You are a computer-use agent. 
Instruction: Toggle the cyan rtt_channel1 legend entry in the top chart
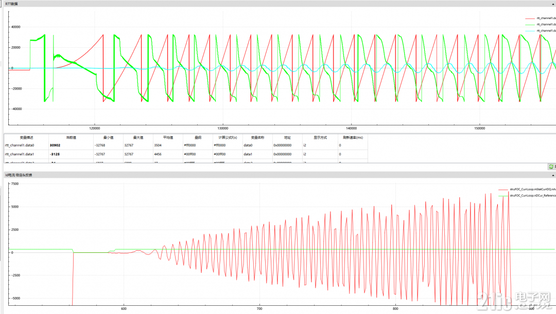point(541,31)
